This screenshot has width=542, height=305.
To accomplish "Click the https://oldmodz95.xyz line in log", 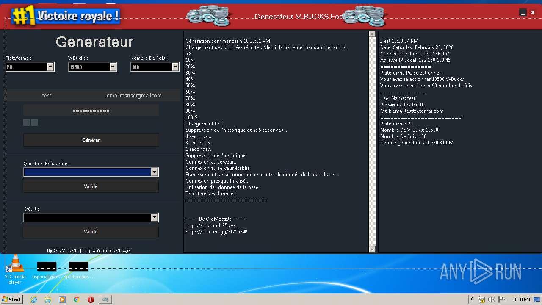I will pyautogui.click(x=210, y=225).
